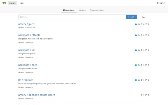Focus the repository search field
168x105 pixels.
(72, 17)
